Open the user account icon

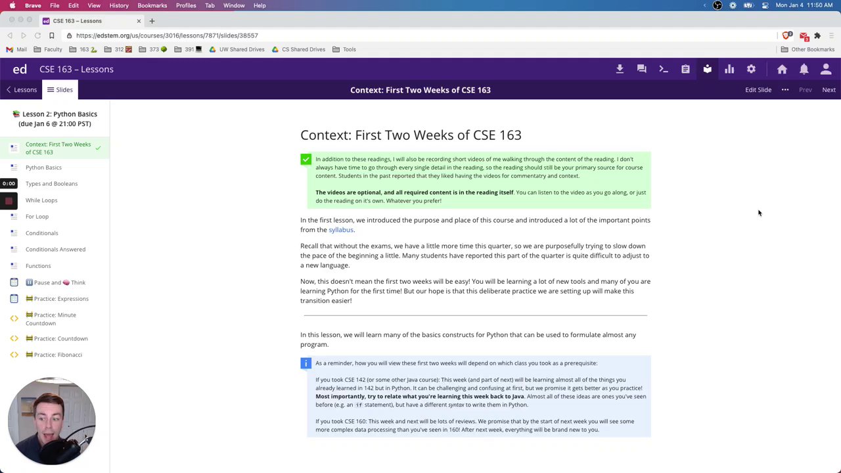[826, 69]
